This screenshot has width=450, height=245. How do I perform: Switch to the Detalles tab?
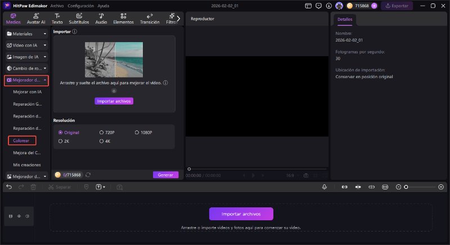tap(345, 20)
